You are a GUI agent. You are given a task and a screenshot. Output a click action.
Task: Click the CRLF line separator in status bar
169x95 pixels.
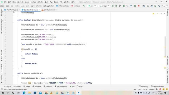[x=139, y=89]
